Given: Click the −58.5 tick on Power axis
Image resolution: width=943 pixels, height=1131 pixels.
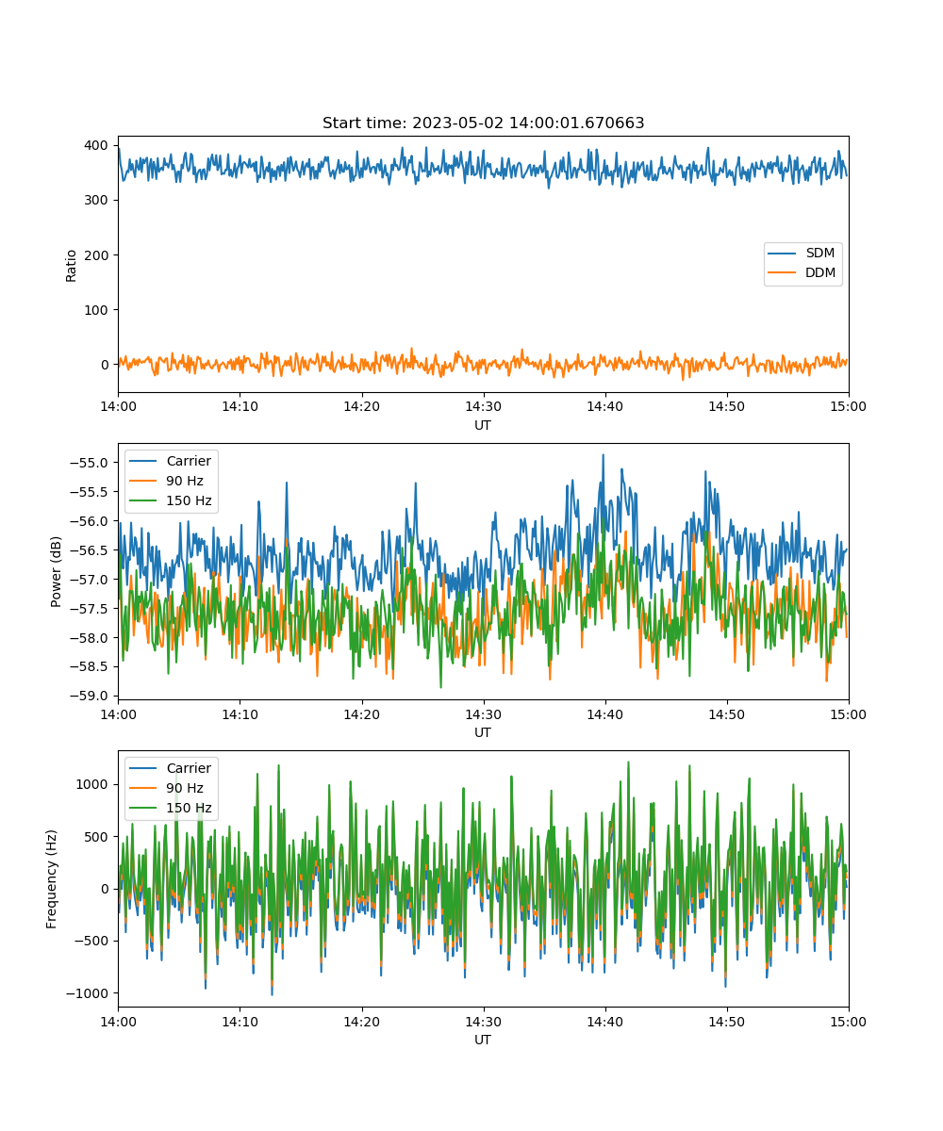Looking at the screenshot, I should (91, 666).
